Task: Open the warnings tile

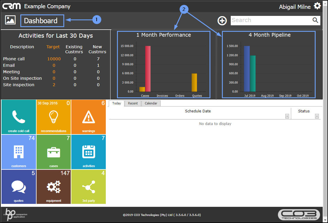Action: 88,117
